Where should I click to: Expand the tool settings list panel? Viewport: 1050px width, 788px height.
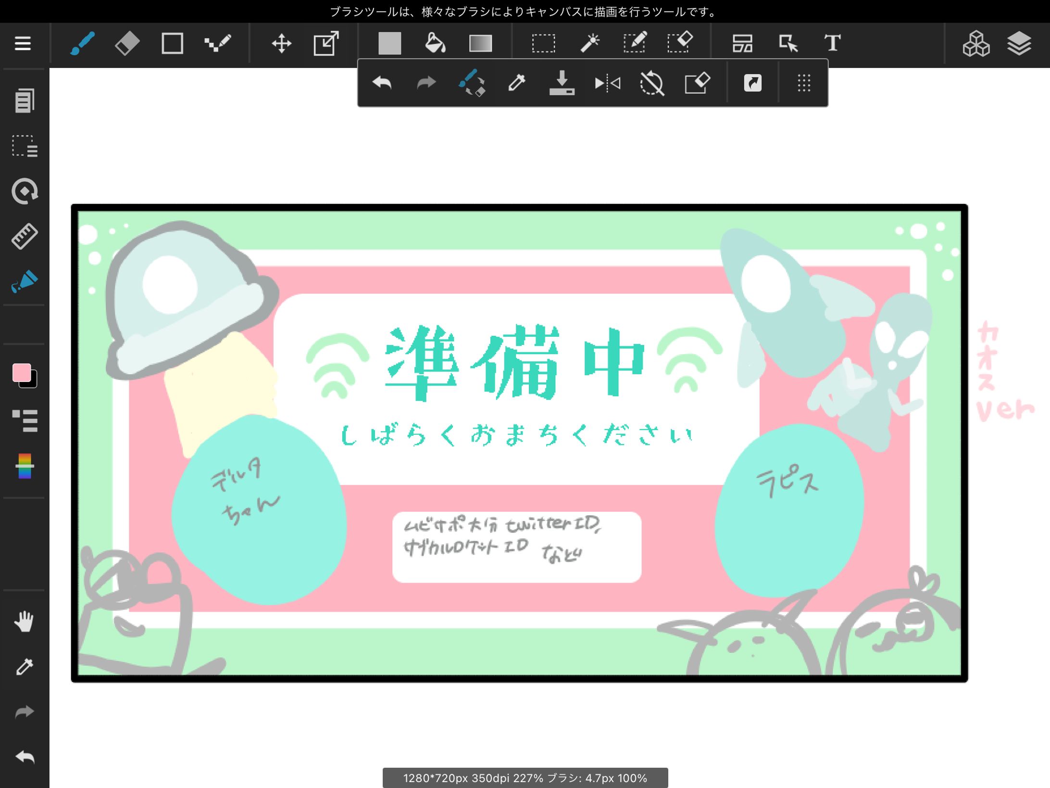25,420
